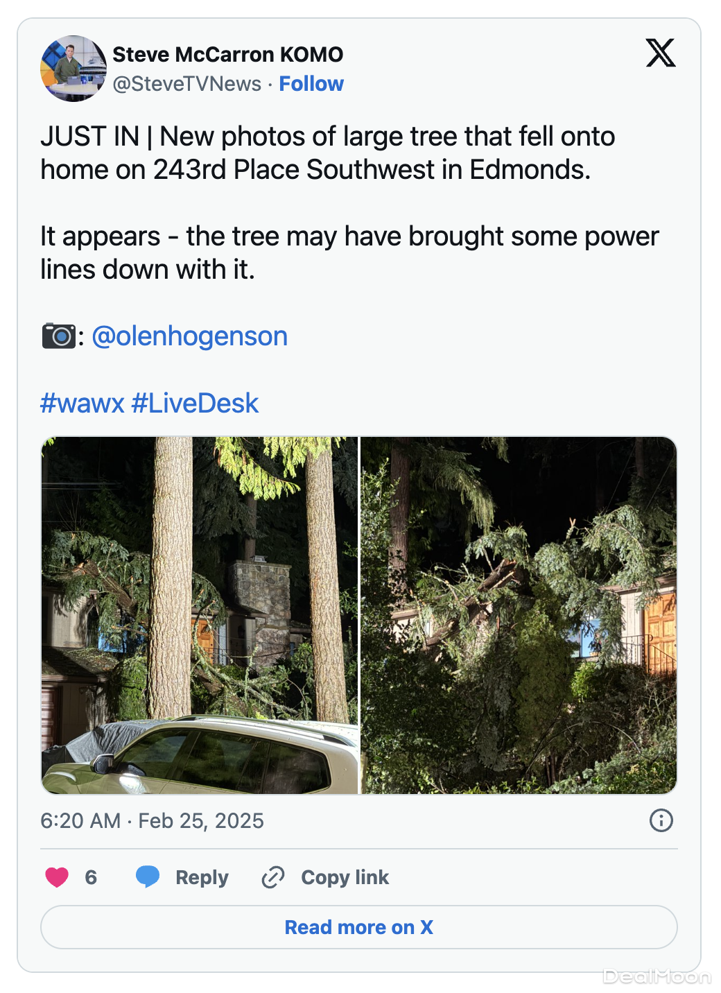721x993 pixels.
Task: View left photo with tree trunks and car
Action: pyautogui.click(x=200, y=615)
